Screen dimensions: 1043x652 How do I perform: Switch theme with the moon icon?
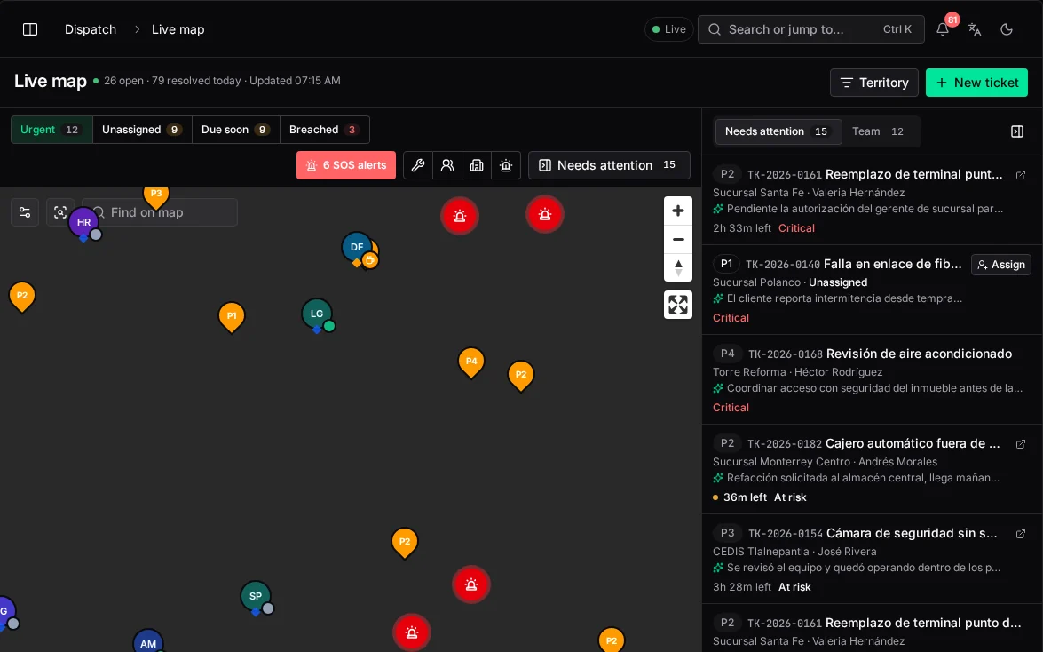[x=1007, y=29]
